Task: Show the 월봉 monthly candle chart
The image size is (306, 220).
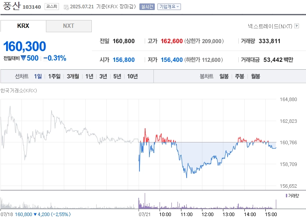Action: pyautogui.click(x=255, y=76)
